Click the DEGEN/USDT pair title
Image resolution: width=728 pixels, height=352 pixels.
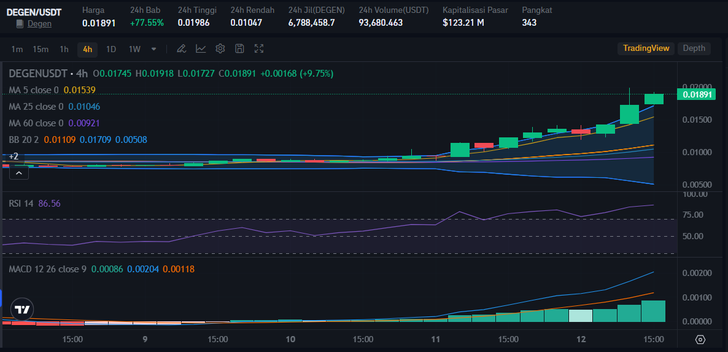click(33, 12)
